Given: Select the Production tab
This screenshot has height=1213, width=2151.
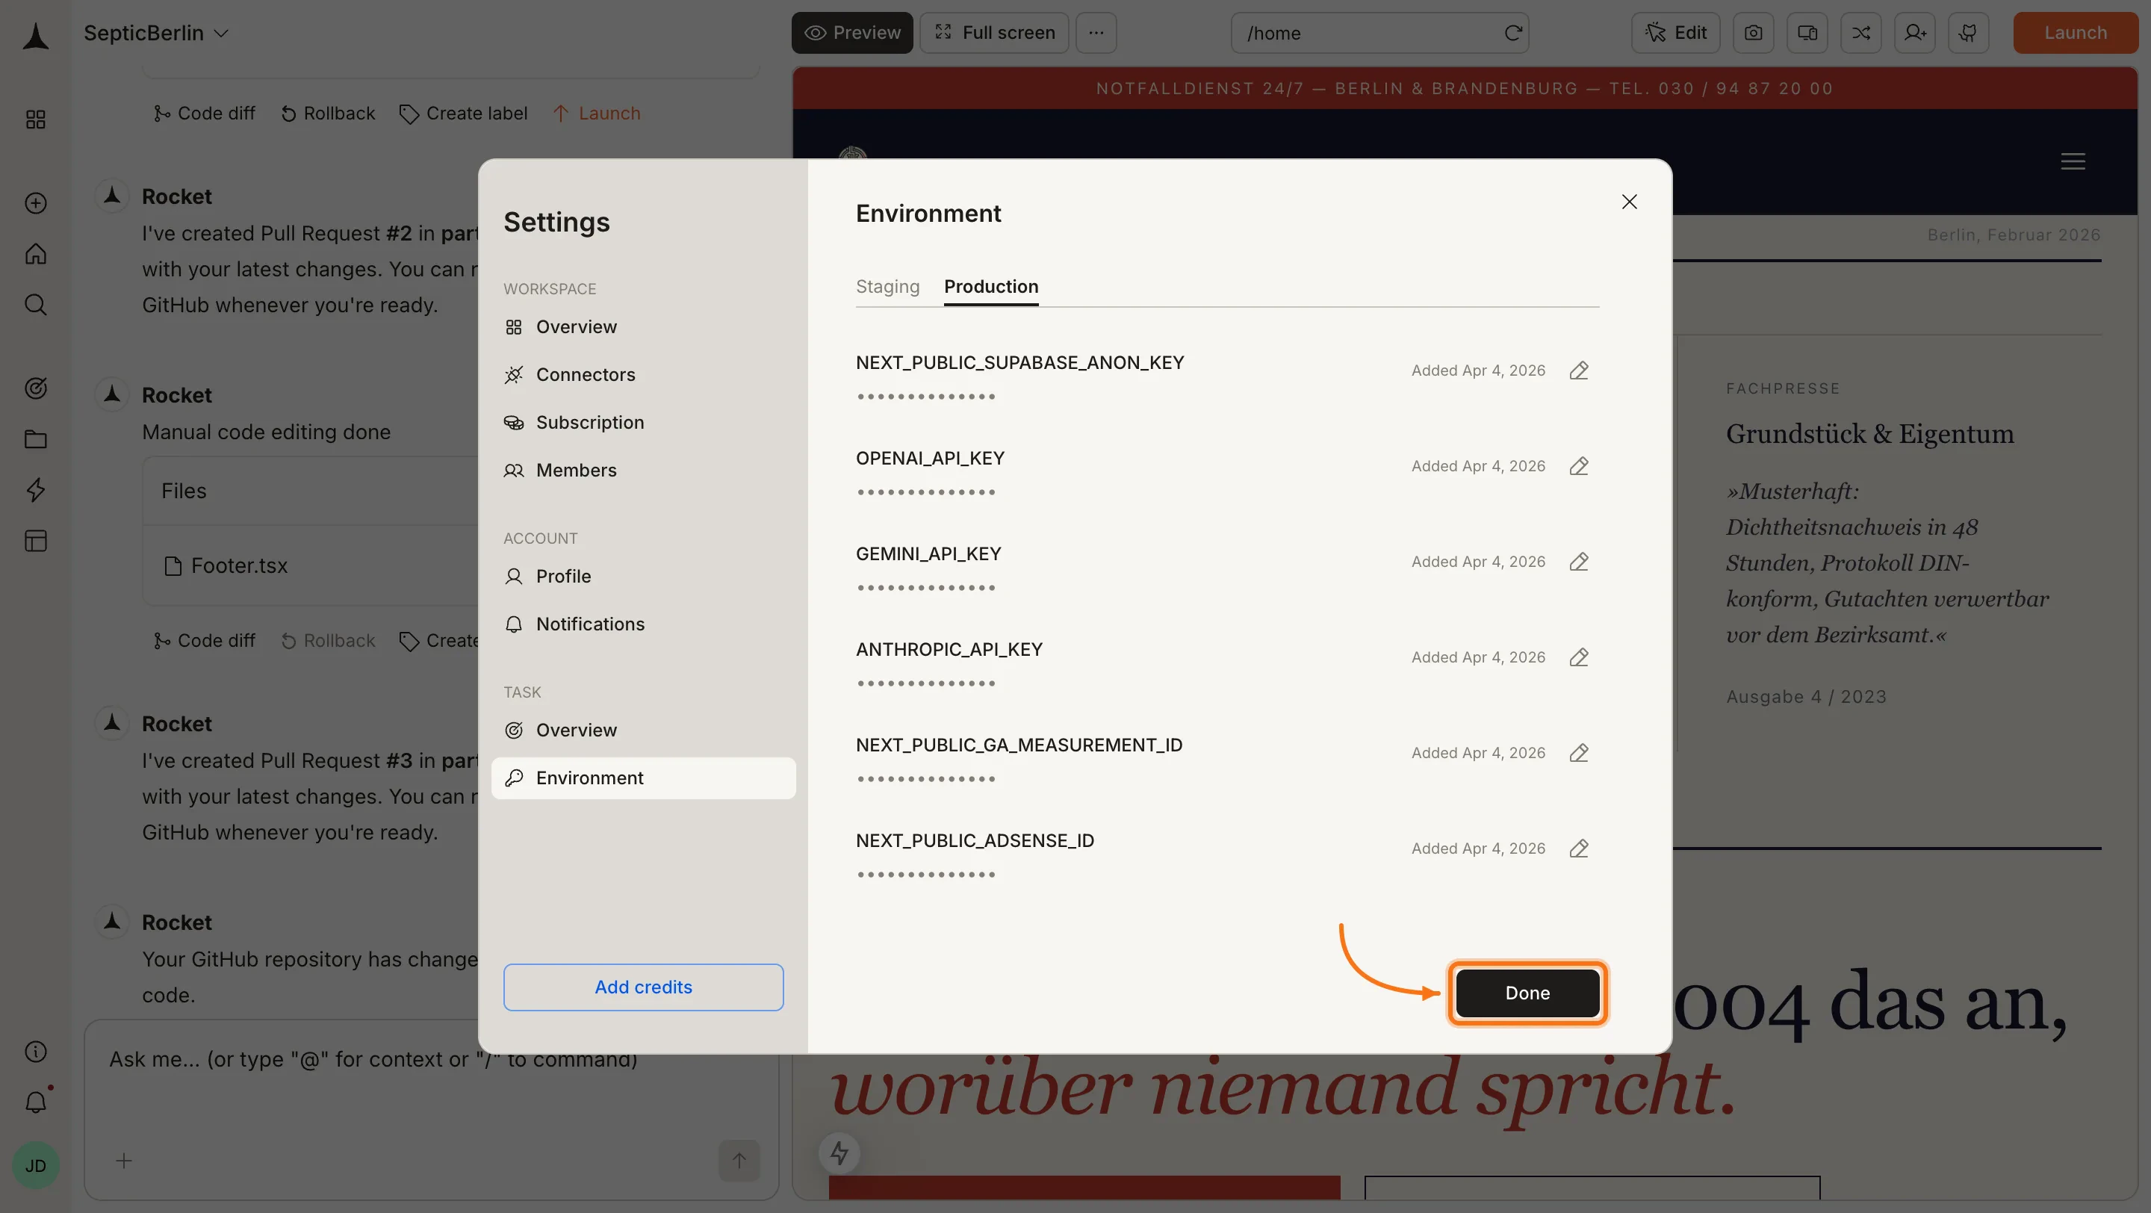Looking at the screenshot, I should [x=990, y=286].
